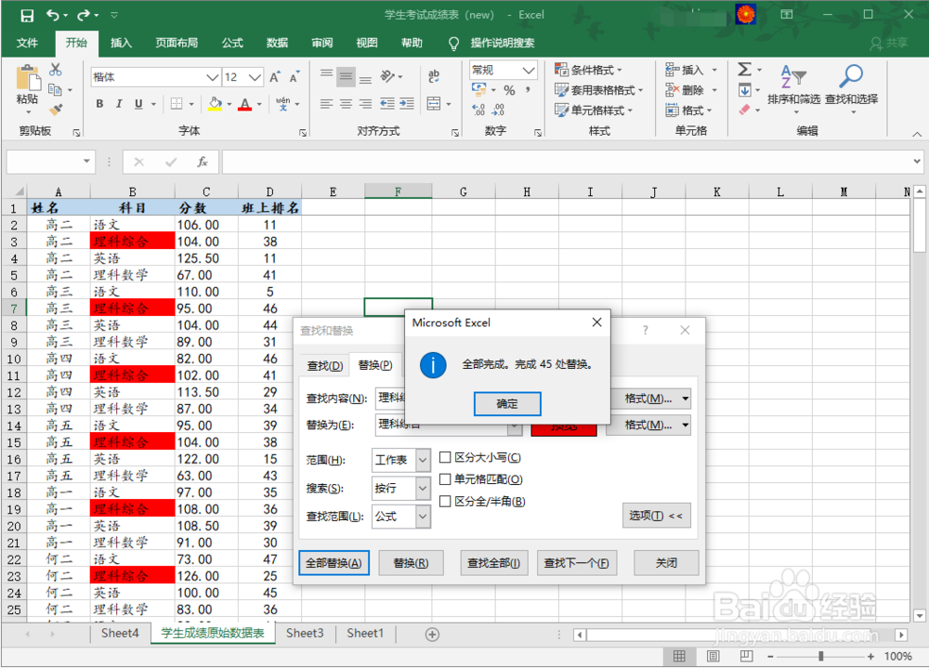Expand the formula bar chevron
Viewport: 929px width, 668px height.
(x=917, y=162)
